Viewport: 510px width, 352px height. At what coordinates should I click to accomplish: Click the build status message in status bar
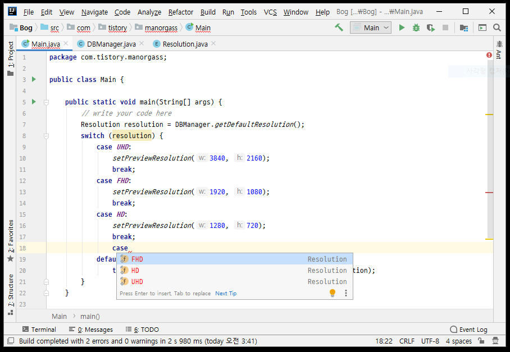point(138,341)
